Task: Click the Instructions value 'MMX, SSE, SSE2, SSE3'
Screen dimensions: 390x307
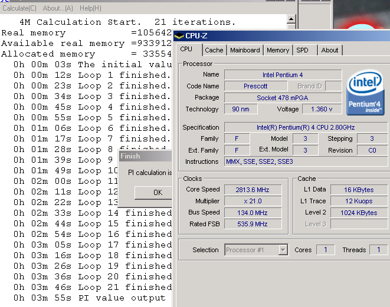Action: 306,161
